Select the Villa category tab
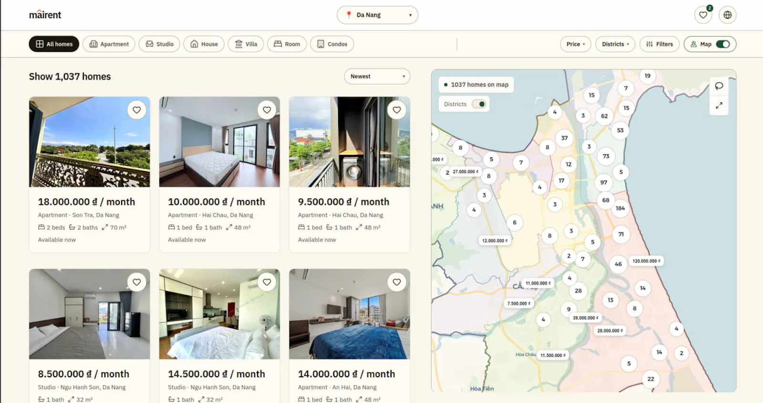Screen dimensions: 763x403 pos(246,44)
